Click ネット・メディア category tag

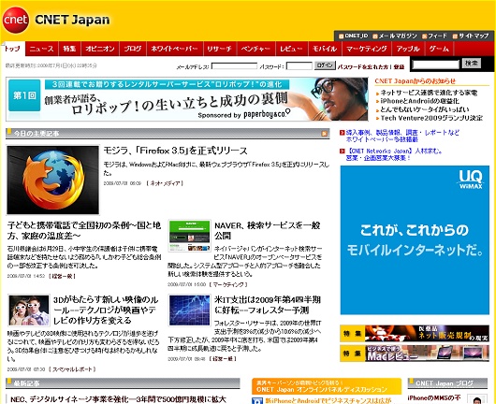point(165,183)
